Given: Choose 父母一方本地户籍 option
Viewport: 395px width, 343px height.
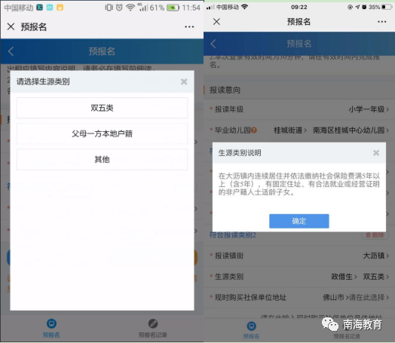Looking at the screenshot, I should [x=102, y=133].
